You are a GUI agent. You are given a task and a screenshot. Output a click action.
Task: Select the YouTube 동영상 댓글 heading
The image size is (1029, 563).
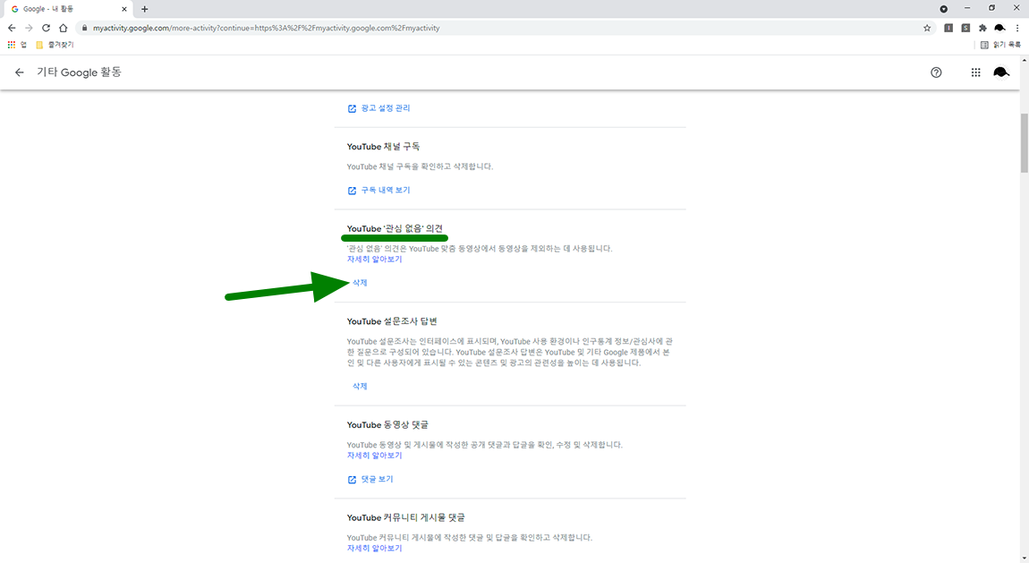click(387, 425)
